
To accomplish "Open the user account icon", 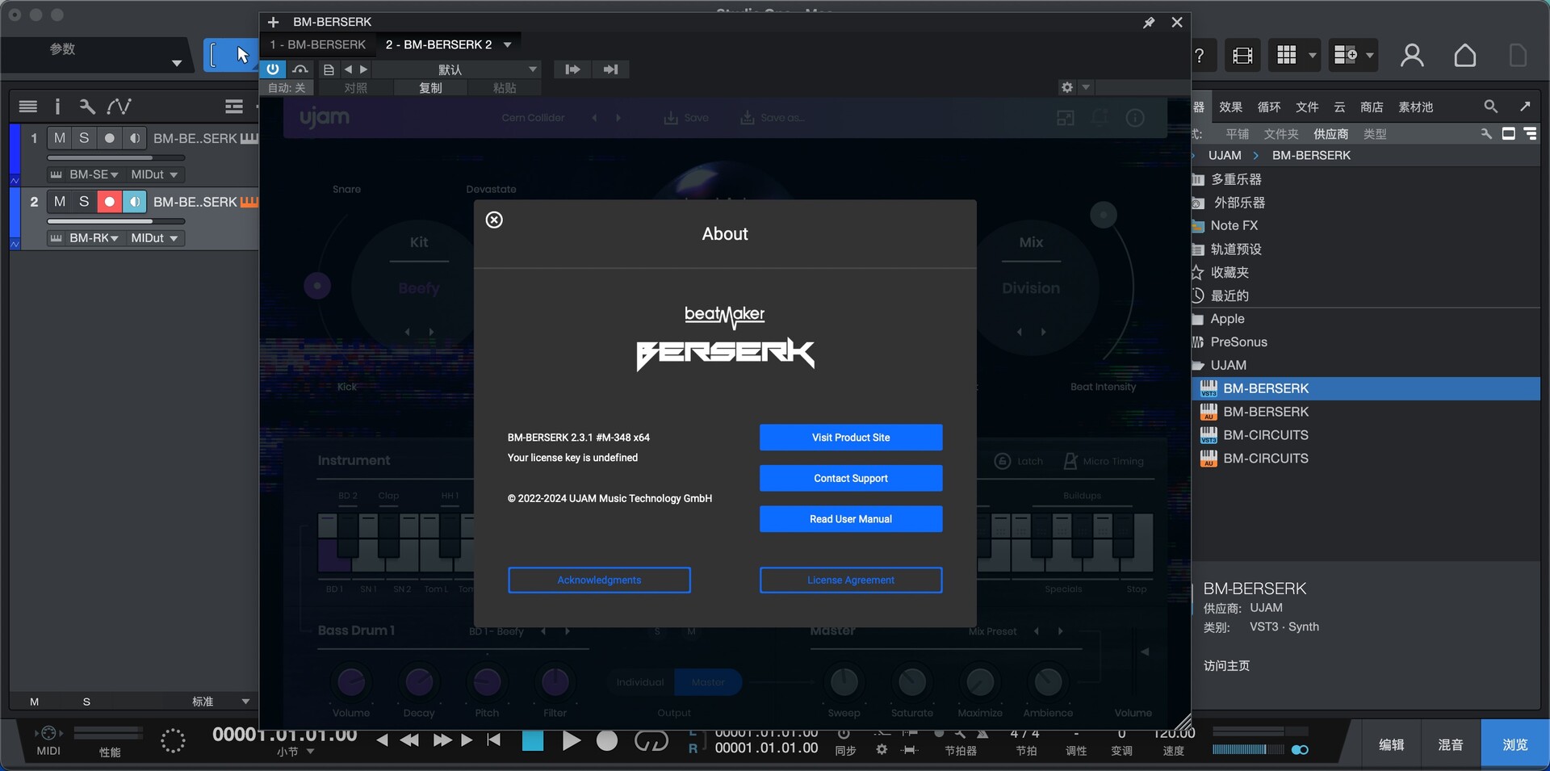I will click(x=1412, y=56).
